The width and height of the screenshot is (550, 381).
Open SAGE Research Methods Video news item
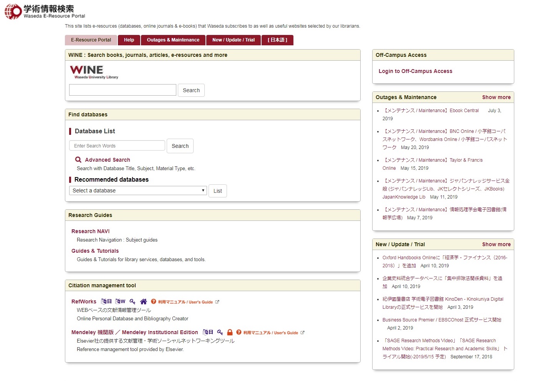pyautogui.click(x=445, y=348)
